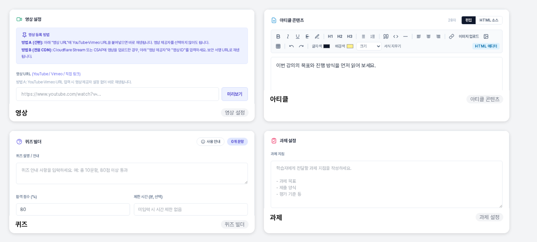Click the question mark icon by 퀴즈 빌더

(x=19, y=142)
